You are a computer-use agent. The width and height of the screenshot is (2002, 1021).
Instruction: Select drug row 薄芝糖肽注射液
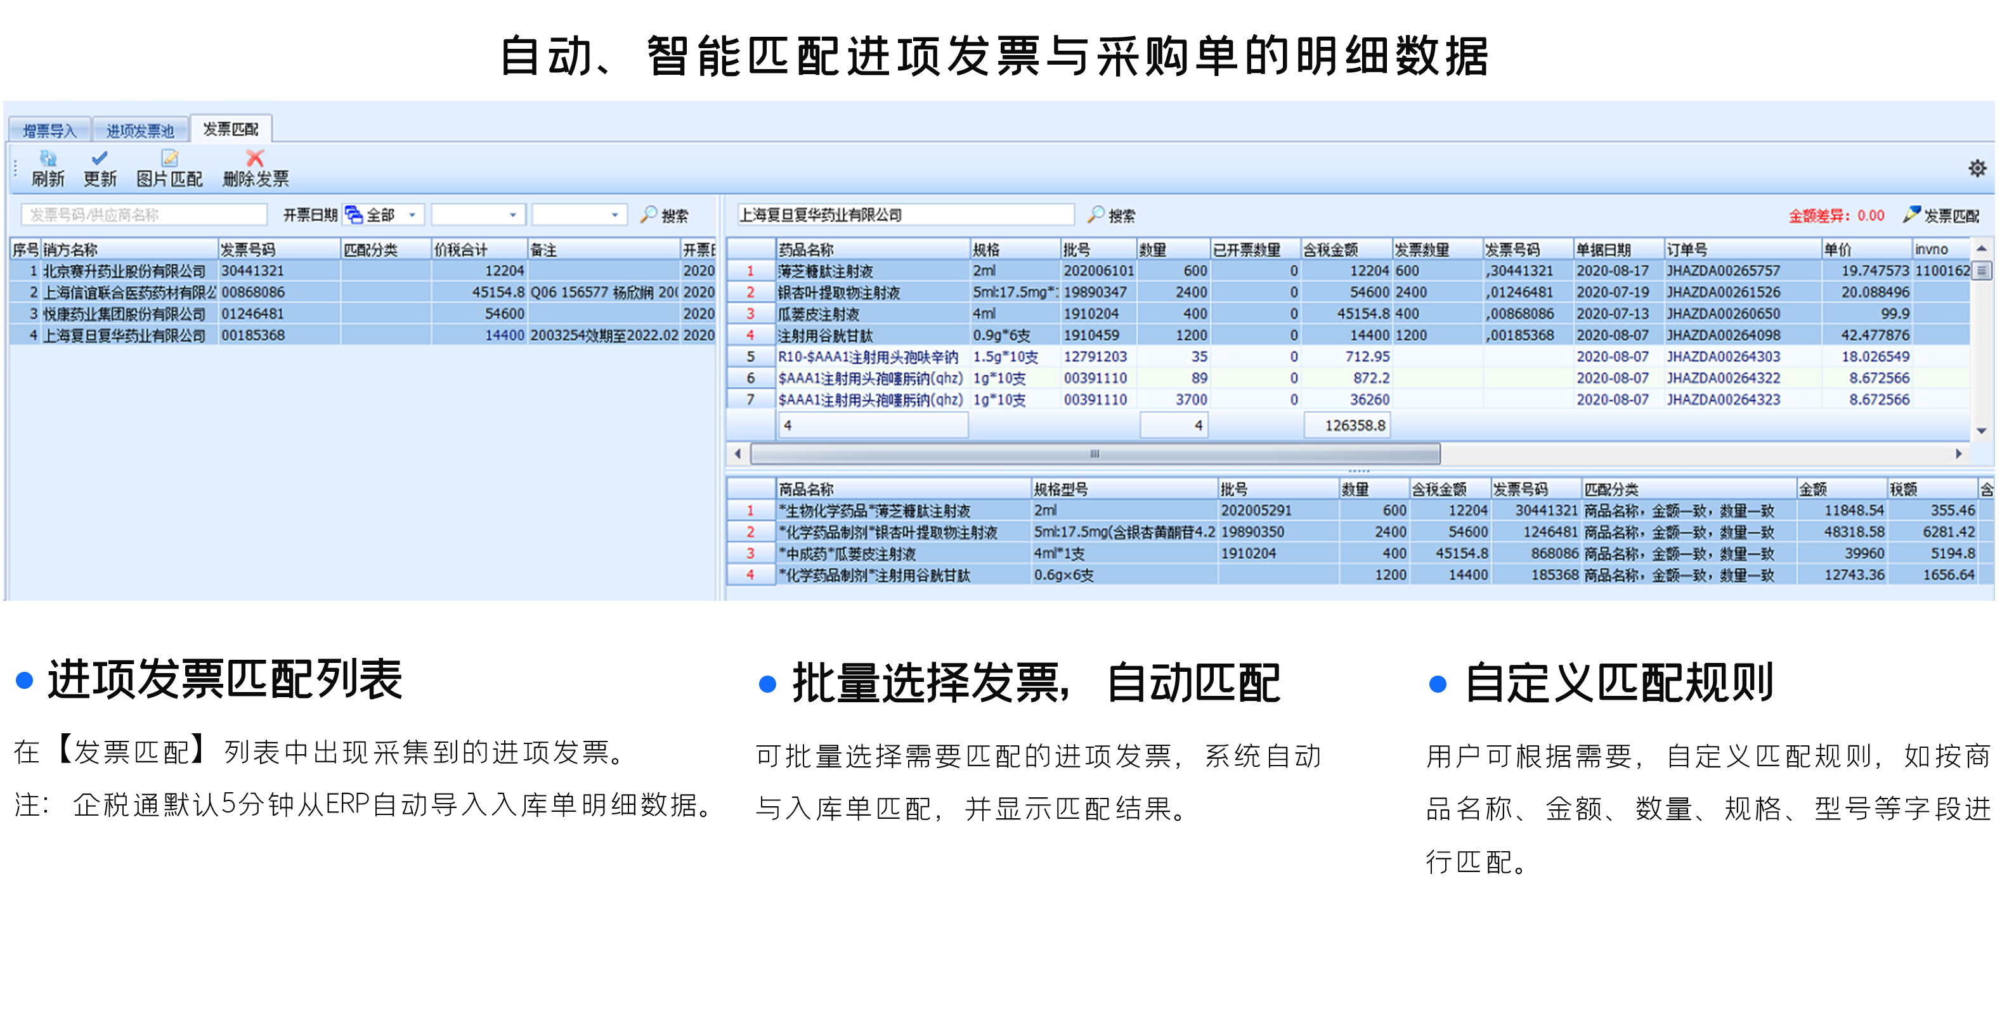coord(1348,271)
